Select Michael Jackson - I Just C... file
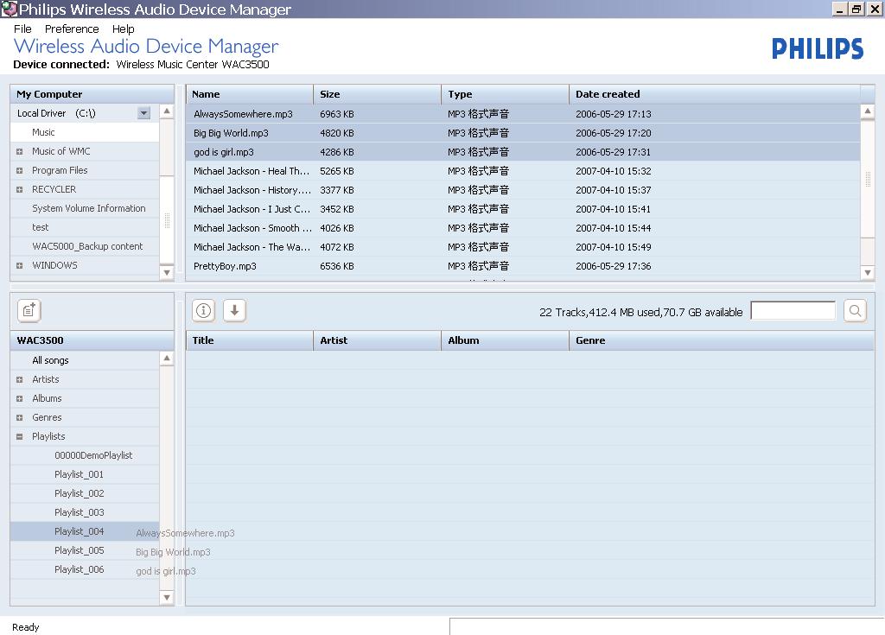 click(523, 209)
